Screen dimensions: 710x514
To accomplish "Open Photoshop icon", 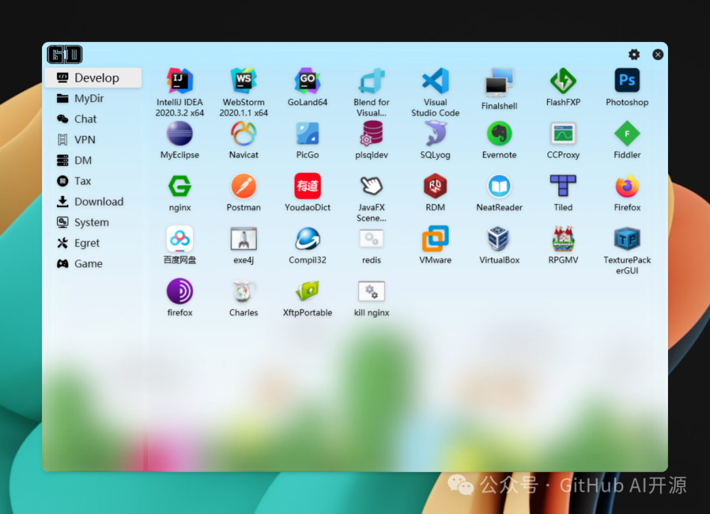I will tap(627, 81).
